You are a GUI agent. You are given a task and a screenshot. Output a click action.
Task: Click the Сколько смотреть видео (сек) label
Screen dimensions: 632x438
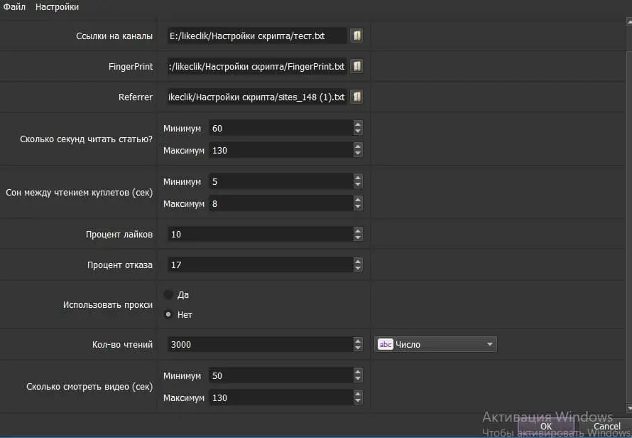pyautogui.click(x=89, y=387)
